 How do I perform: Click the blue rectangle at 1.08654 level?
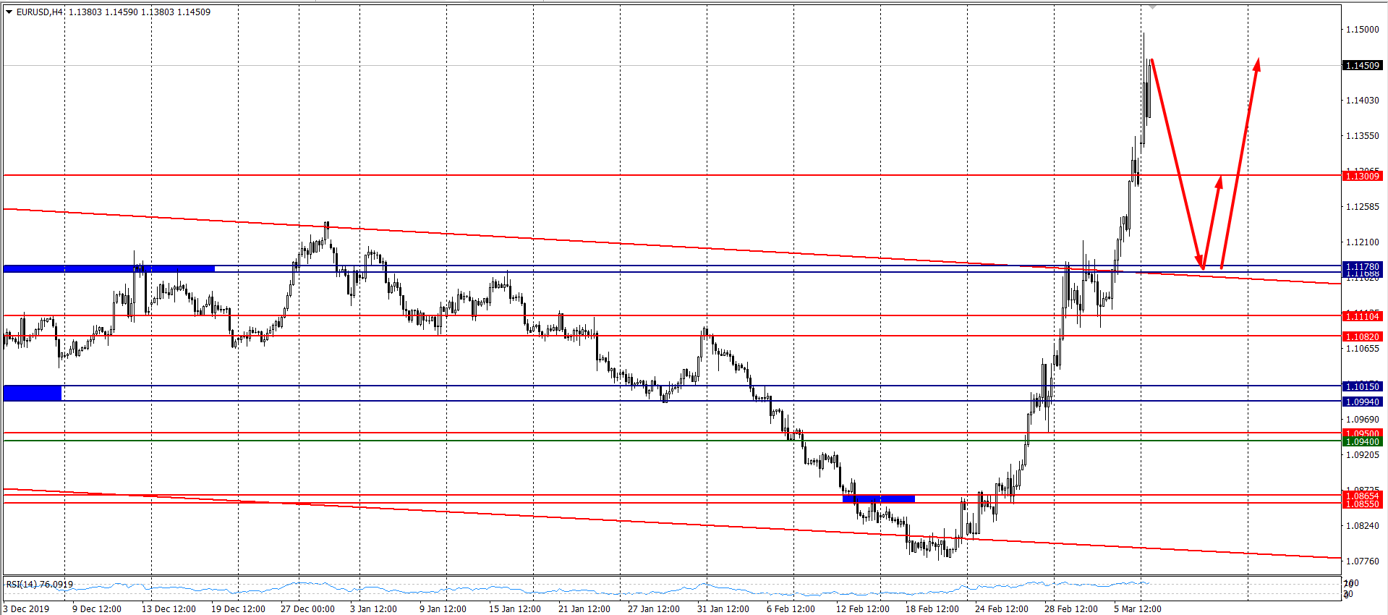(879, 499)
